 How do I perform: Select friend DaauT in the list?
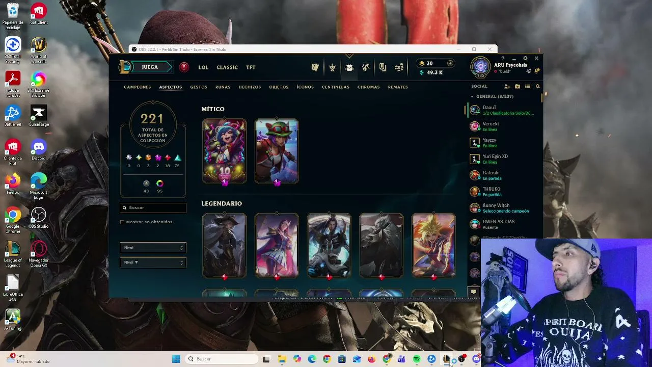[503, 110]
